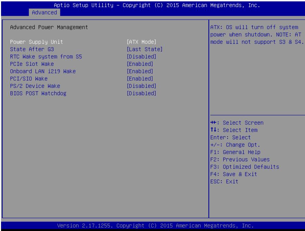This screenshot has height=231, width=305.
Task: Click the RTC Wake system from S5 label
Action: 46,57
